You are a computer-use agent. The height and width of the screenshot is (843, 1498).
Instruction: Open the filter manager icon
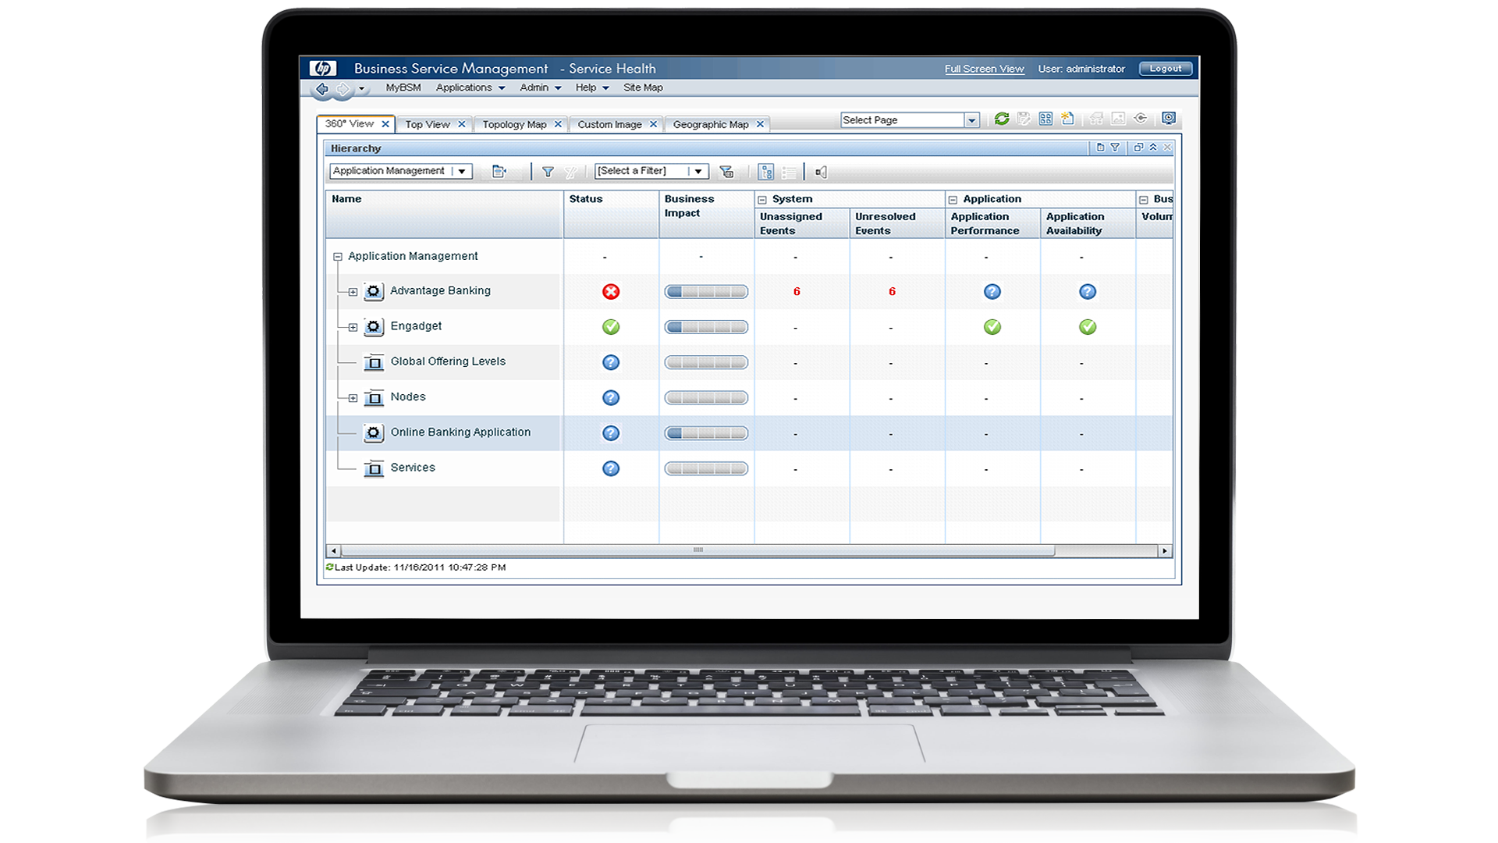tap(726, 172)
